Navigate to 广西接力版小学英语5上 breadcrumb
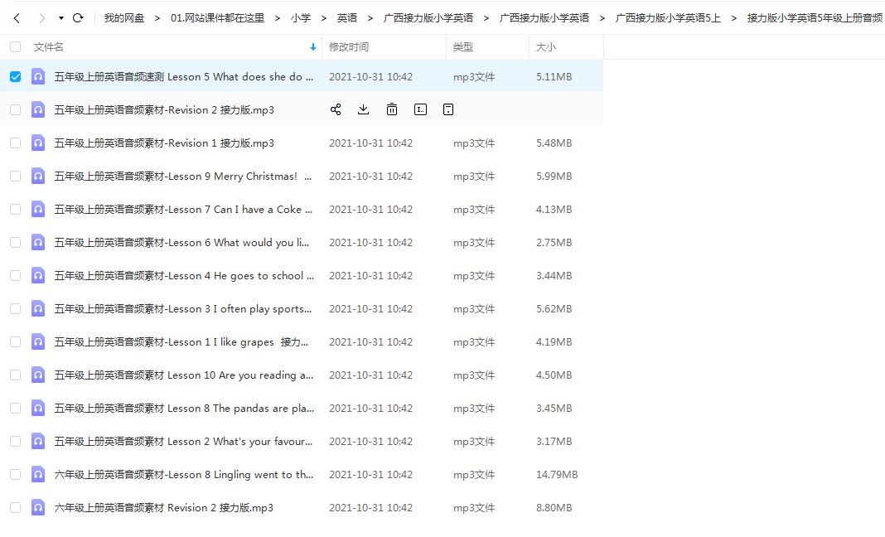 [x=668, y=18]
